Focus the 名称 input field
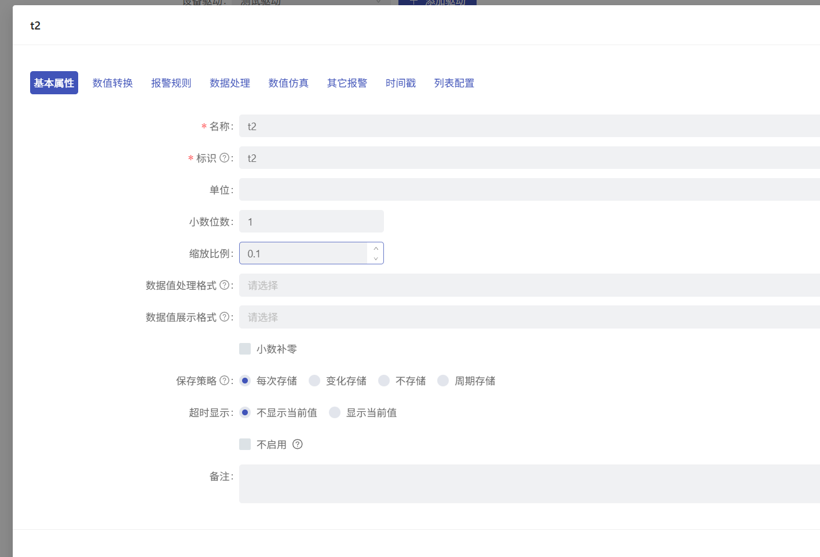Image resolution: width=820 pixels, height=557 pixels. (x=529, y=126)
